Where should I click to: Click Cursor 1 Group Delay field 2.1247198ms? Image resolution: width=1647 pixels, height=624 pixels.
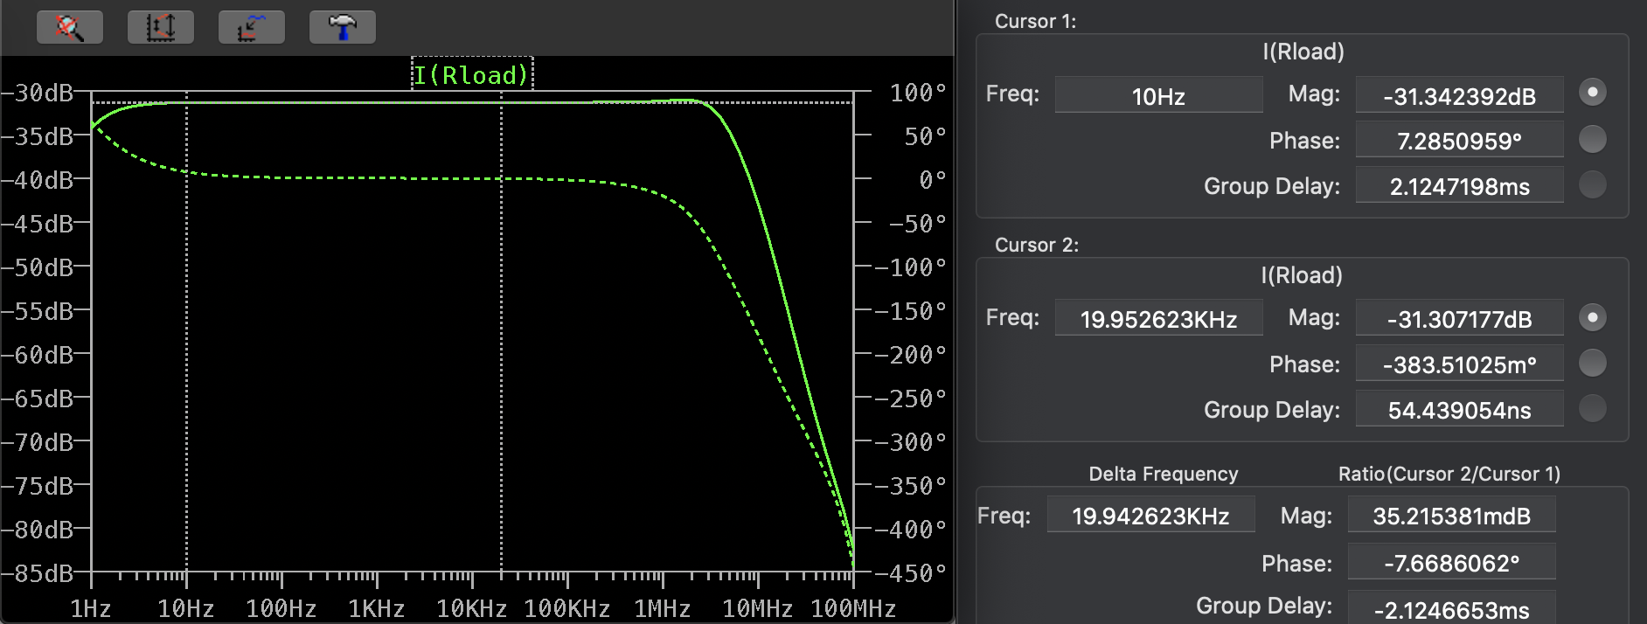point(1459,186)
